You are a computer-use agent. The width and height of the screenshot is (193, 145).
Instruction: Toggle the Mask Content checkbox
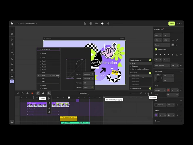tap(156, 49)
